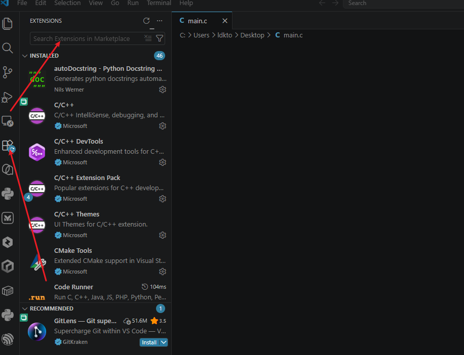Viewport: 464px width, 355px height.
Task: Select the C/C++ Extension Pack row
Action: point(95,189)
